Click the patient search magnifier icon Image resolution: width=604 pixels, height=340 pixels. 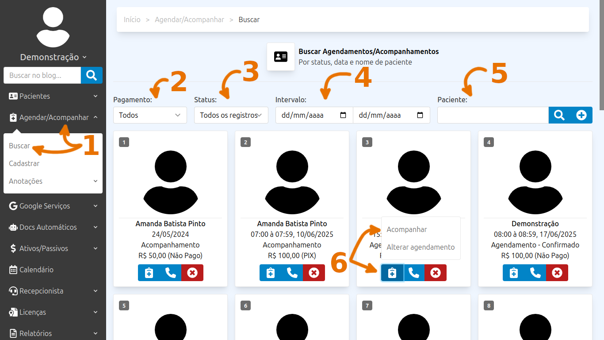(559, 115)
